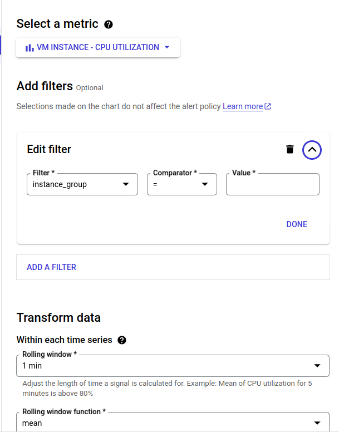339x432 pixels.
Task: Focus the filter Value input field
Action: (272, 185)
